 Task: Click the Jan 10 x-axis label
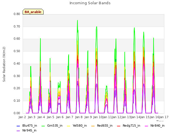click(98, 117)
